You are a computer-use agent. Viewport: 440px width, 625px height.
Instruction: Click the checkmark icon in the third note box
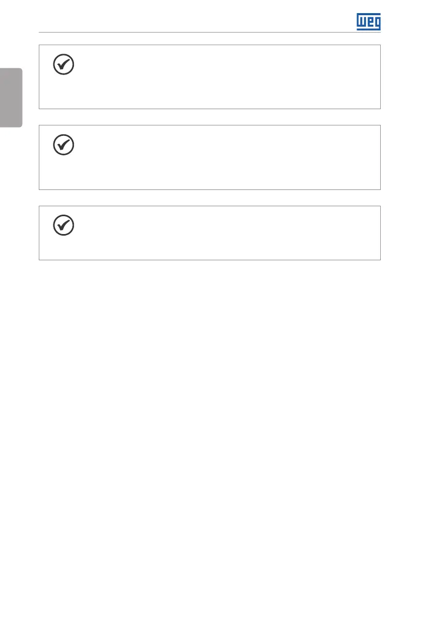pyautogui.click(x=63, y=226)
